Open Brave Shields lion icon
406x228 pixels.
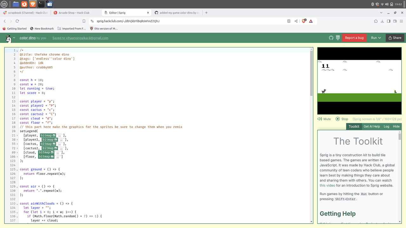point(304,21)
